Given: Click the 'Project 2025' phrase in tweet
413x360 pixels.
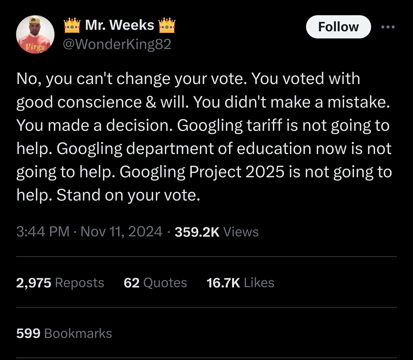Looking at the screenshot, I should click(x=236, y=172).
